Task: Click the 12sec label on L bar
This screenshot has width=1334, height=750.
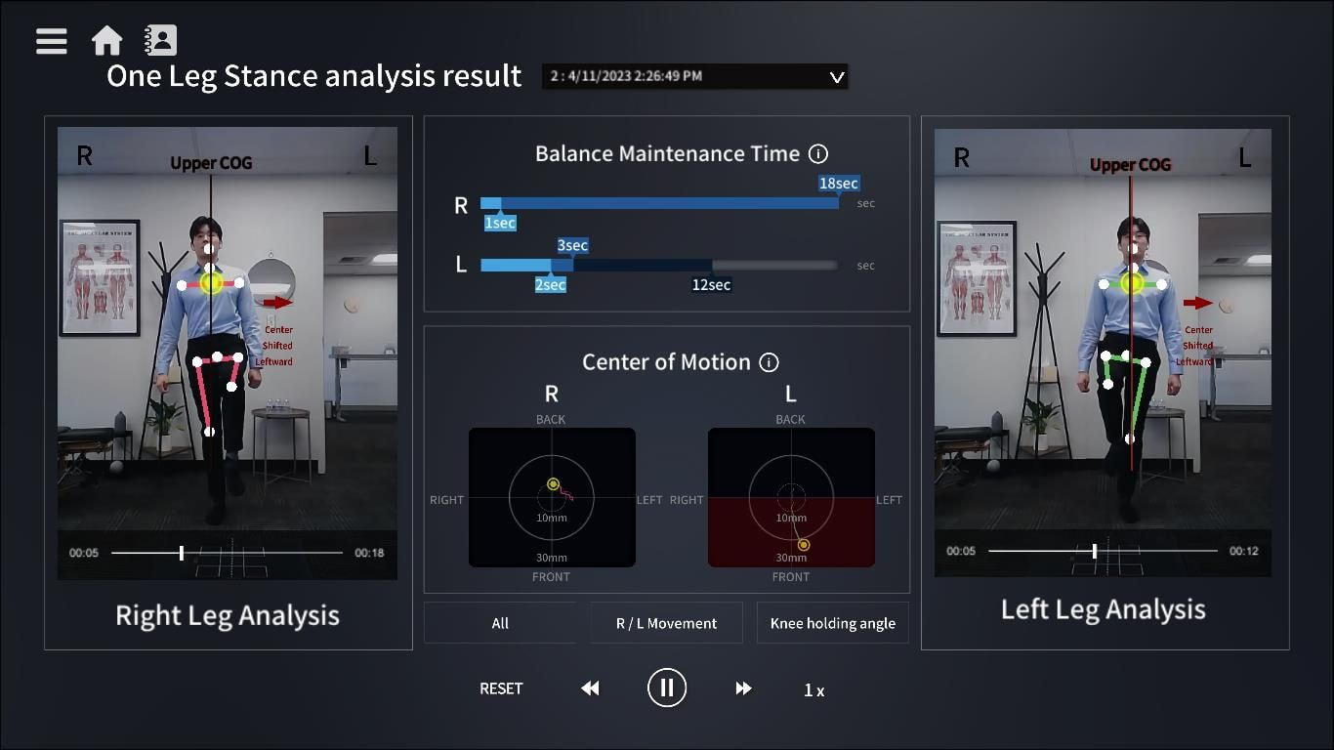Action: 711,285
